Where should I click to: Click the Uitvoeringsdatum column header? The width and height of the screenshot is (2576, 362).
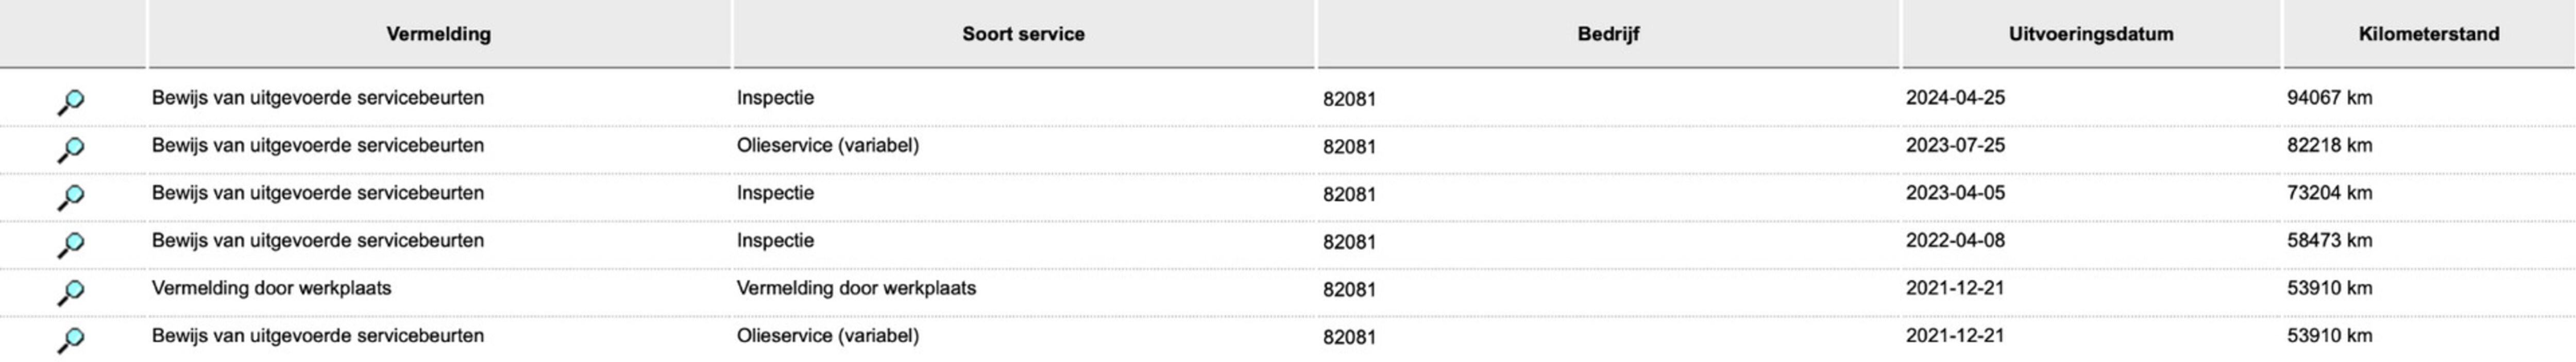[2091, 34]
